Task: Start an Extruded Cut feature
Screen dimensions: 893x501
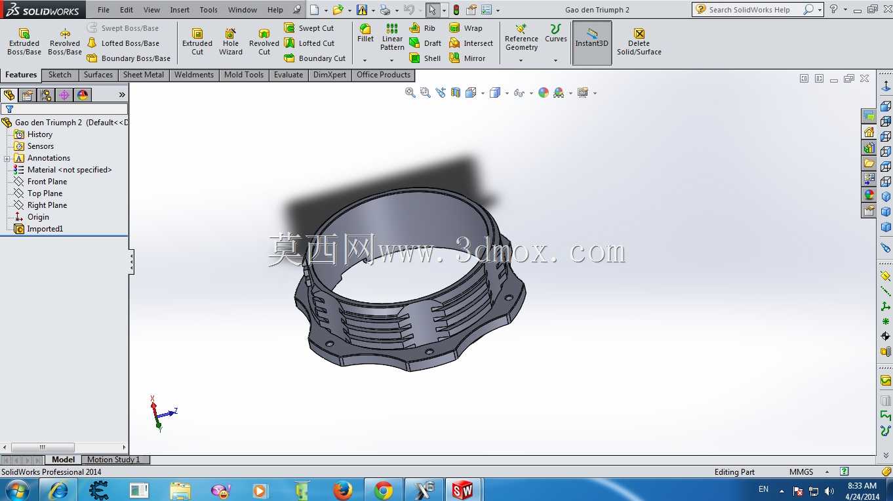Action: 197,41
